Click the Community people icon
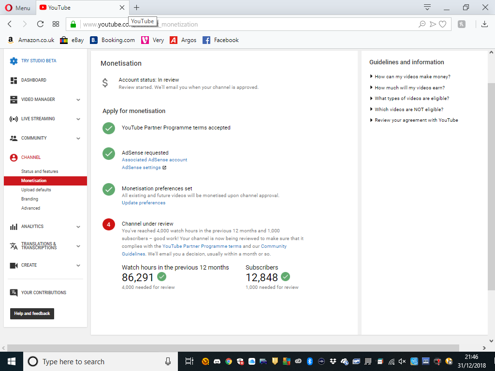 (x=14, y=138)
